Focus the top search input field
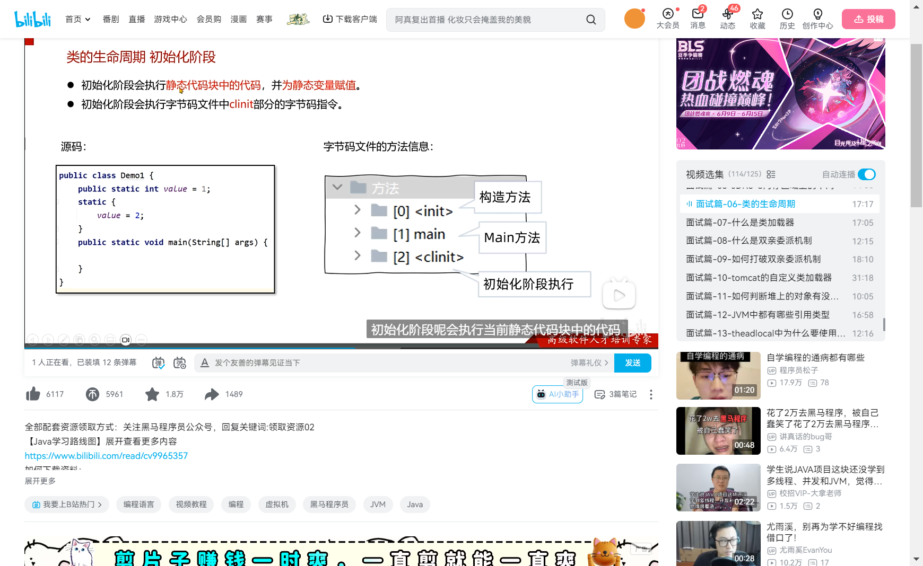The width and height of the screenshot is (923, 566). (x=485, y=20)
